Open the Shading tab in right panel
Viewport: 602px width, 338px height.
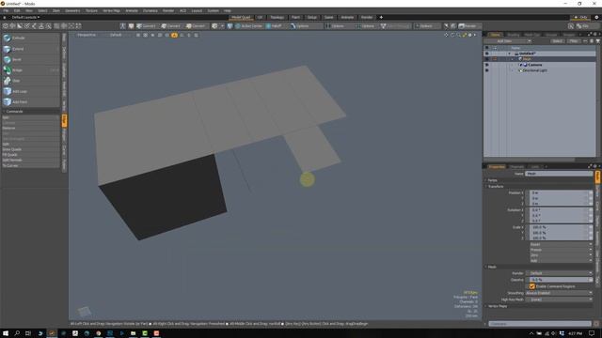click(513, 35)
